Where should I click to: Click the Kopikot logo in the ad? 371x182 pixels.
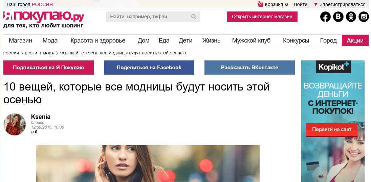point(333,67)
